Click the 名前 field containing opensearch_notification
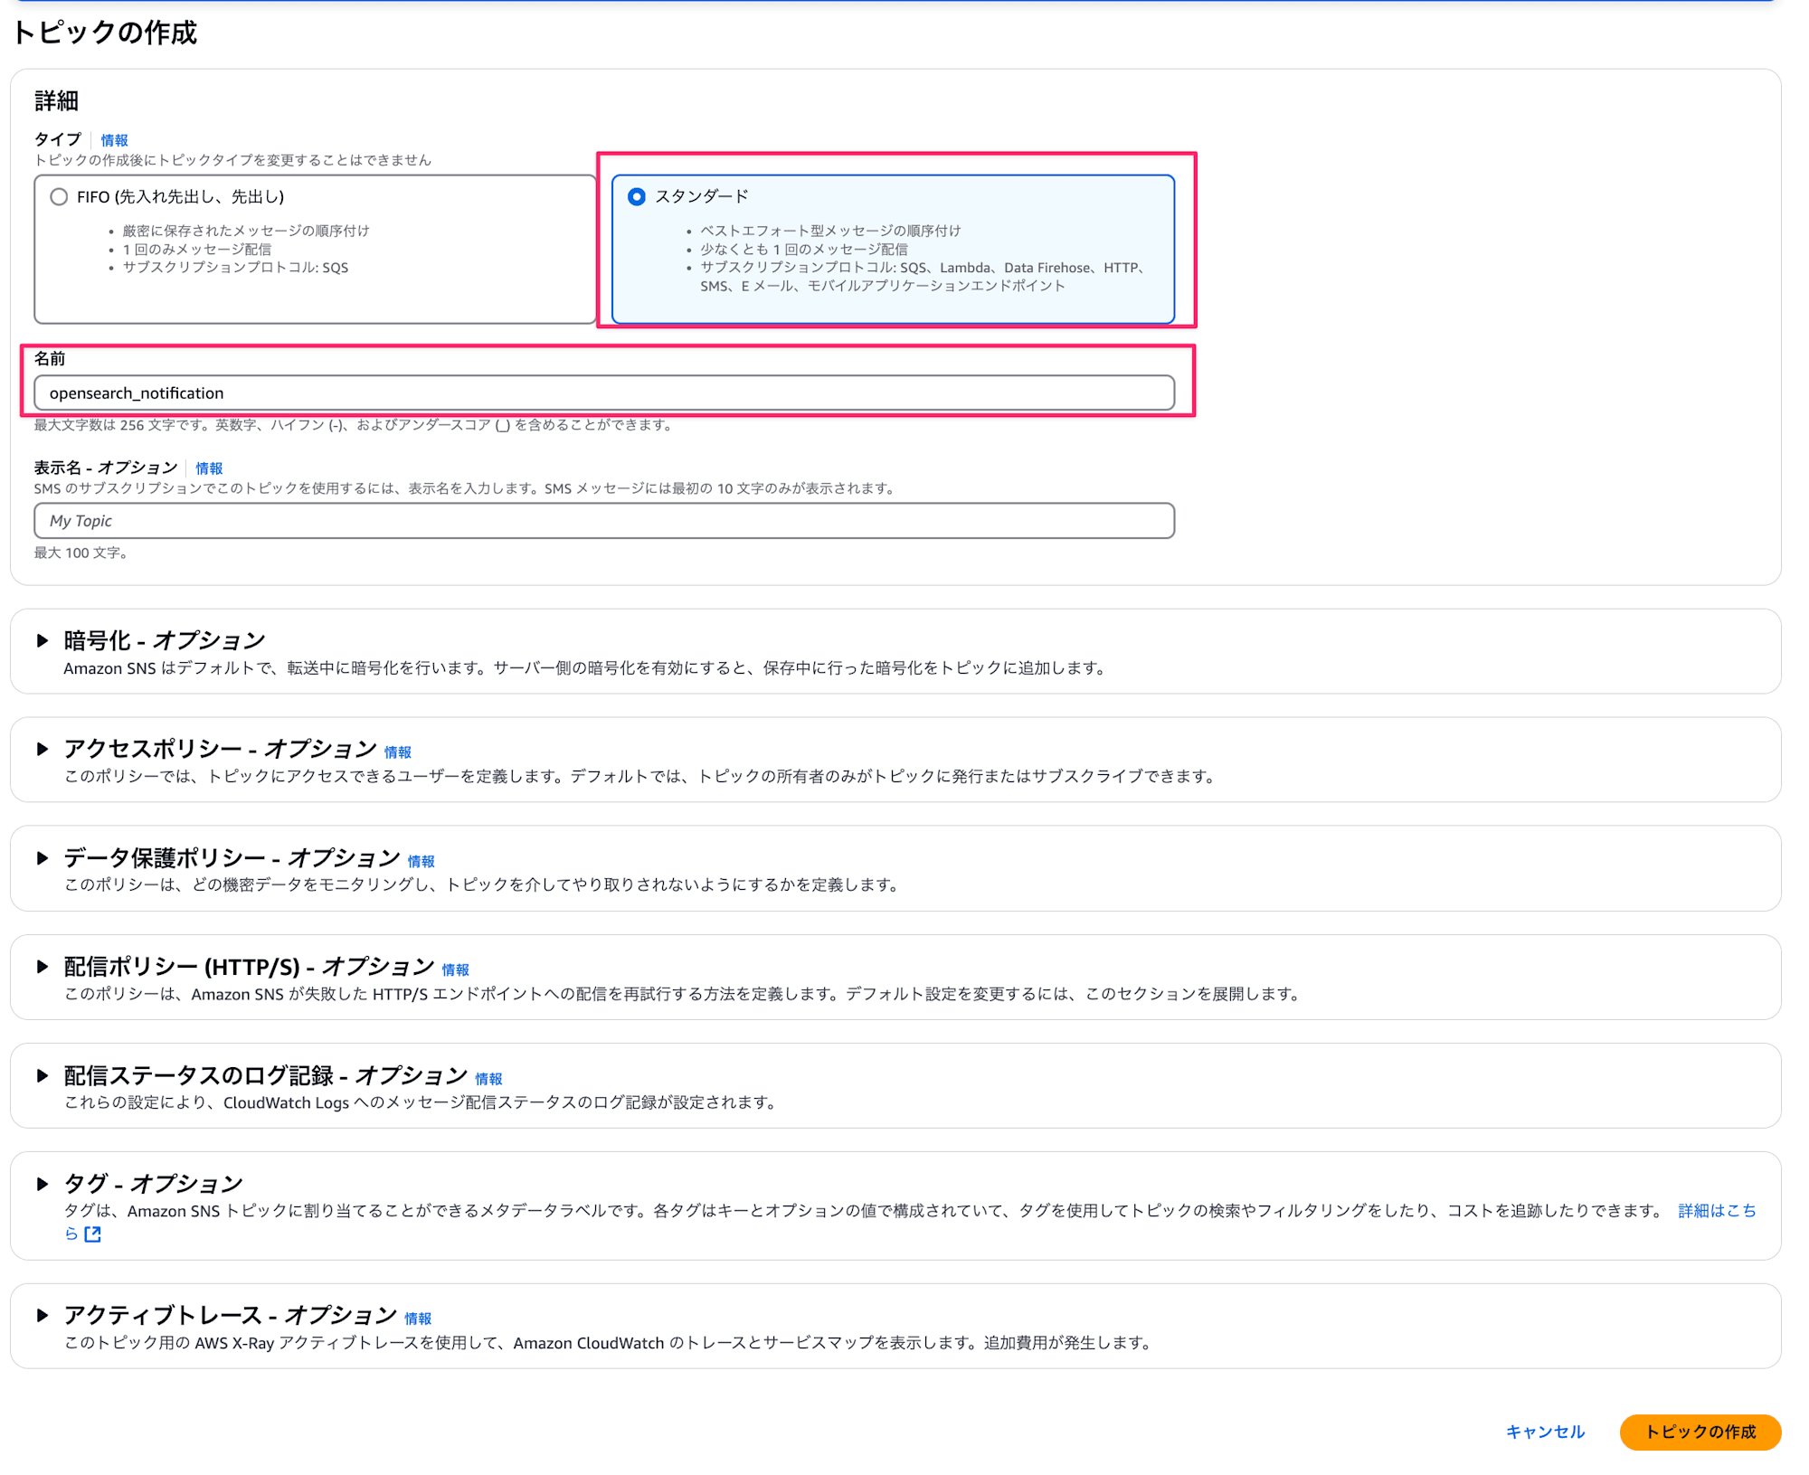Image resolution: width=1809 pixels, height=1475 pixels. (604, 393)
